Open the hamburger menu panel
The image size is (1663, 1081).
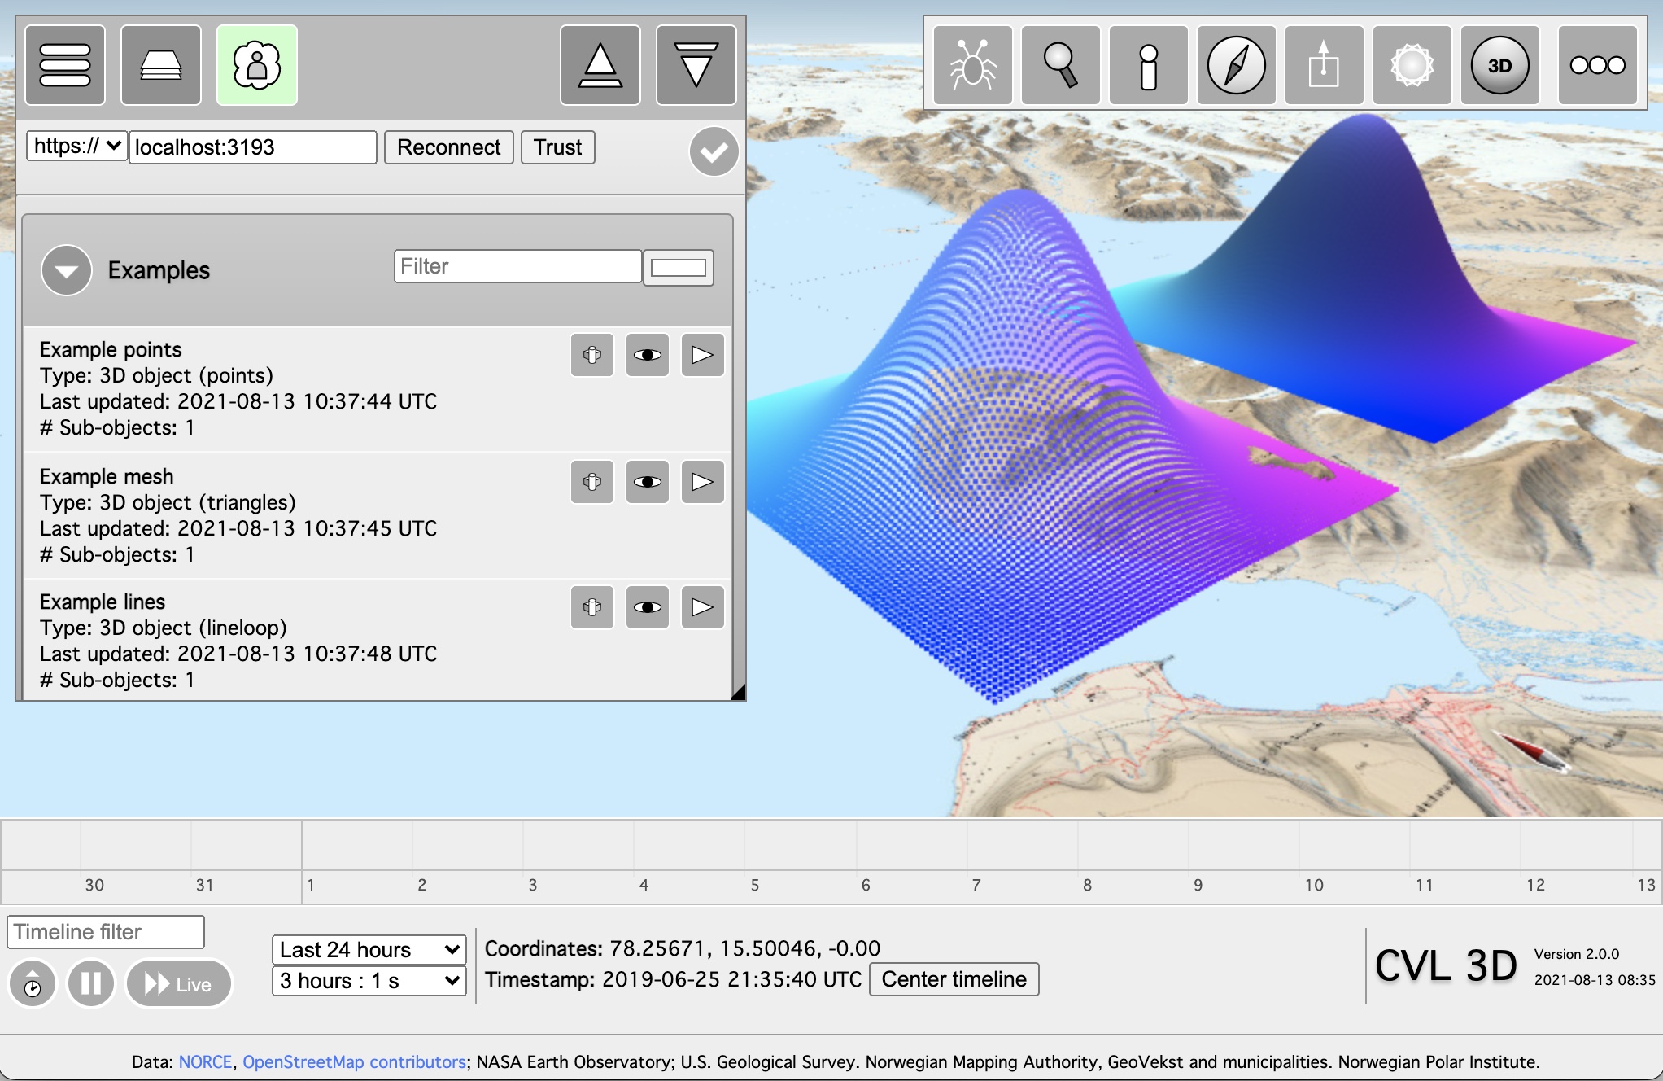(65, 65)
